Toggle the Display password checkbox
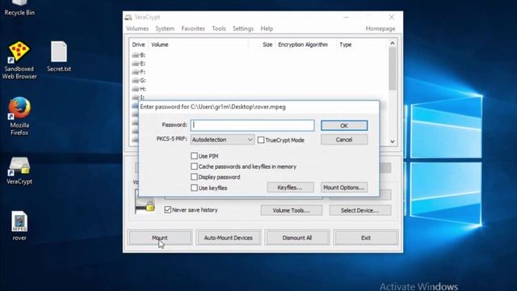Image resolution: width=517 pixels, height=291 pixels. pyautogui.click(x=194, y=177)
